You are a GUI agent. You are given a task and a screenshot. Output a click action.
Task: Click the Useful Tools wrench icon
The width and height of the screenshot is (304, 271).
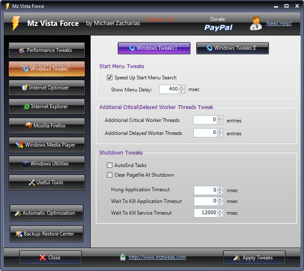(32, 182)
